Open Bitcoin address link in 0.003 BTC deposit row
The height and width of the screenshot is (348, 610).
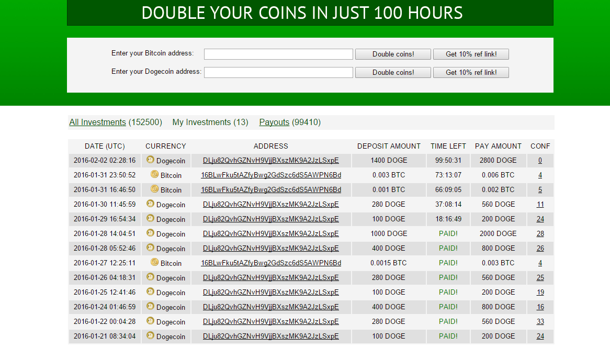(271, 175)
